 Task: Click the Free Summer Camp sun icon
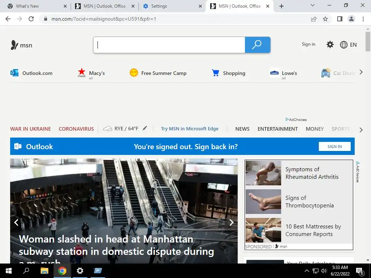pos(134,72)
